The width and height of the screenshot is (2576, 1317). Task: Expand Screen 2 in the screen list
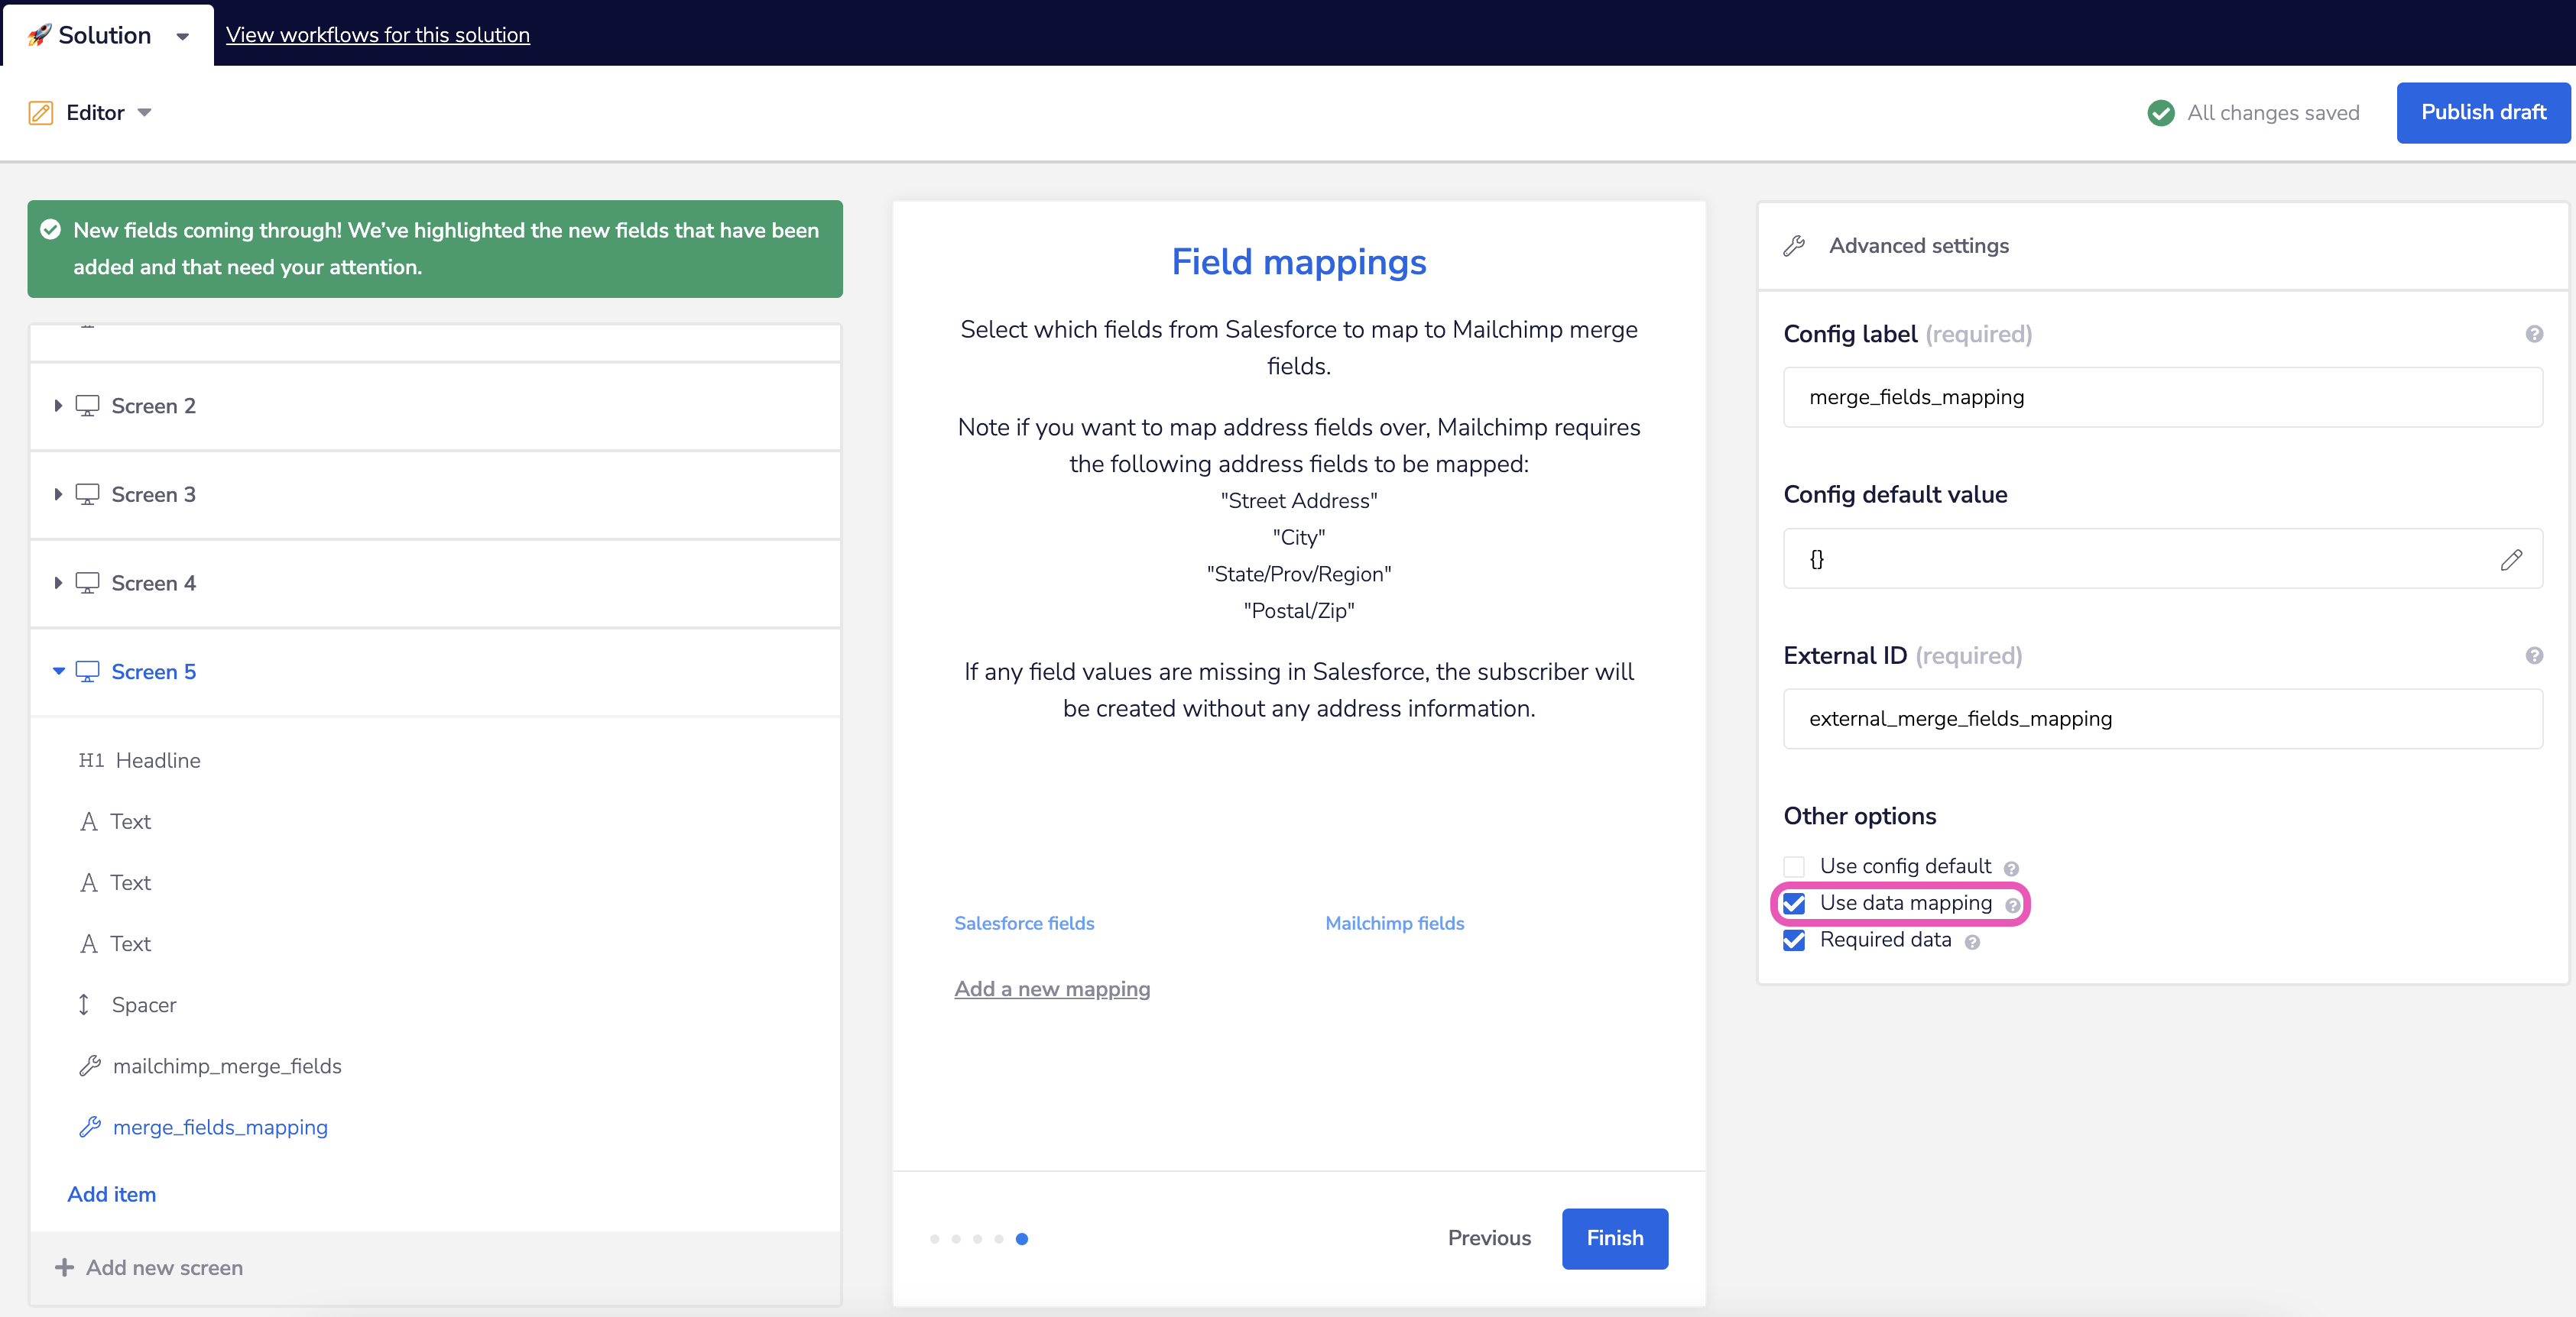[x=58, y=406]
